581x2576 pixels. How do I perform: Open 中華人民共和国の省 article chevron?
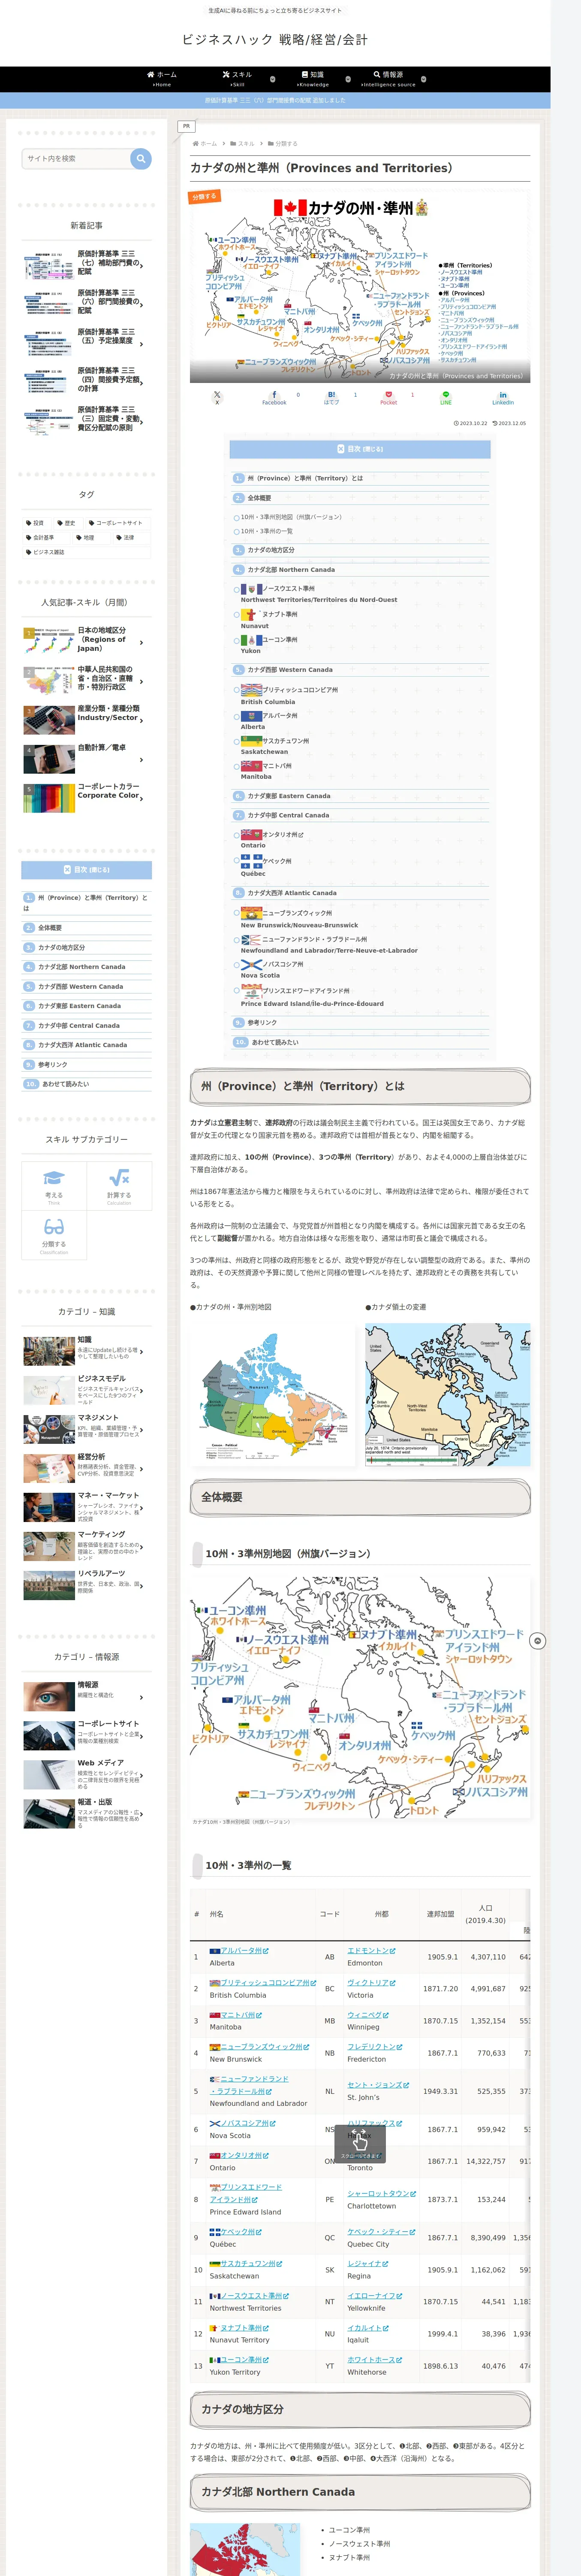tap(142, 682)
